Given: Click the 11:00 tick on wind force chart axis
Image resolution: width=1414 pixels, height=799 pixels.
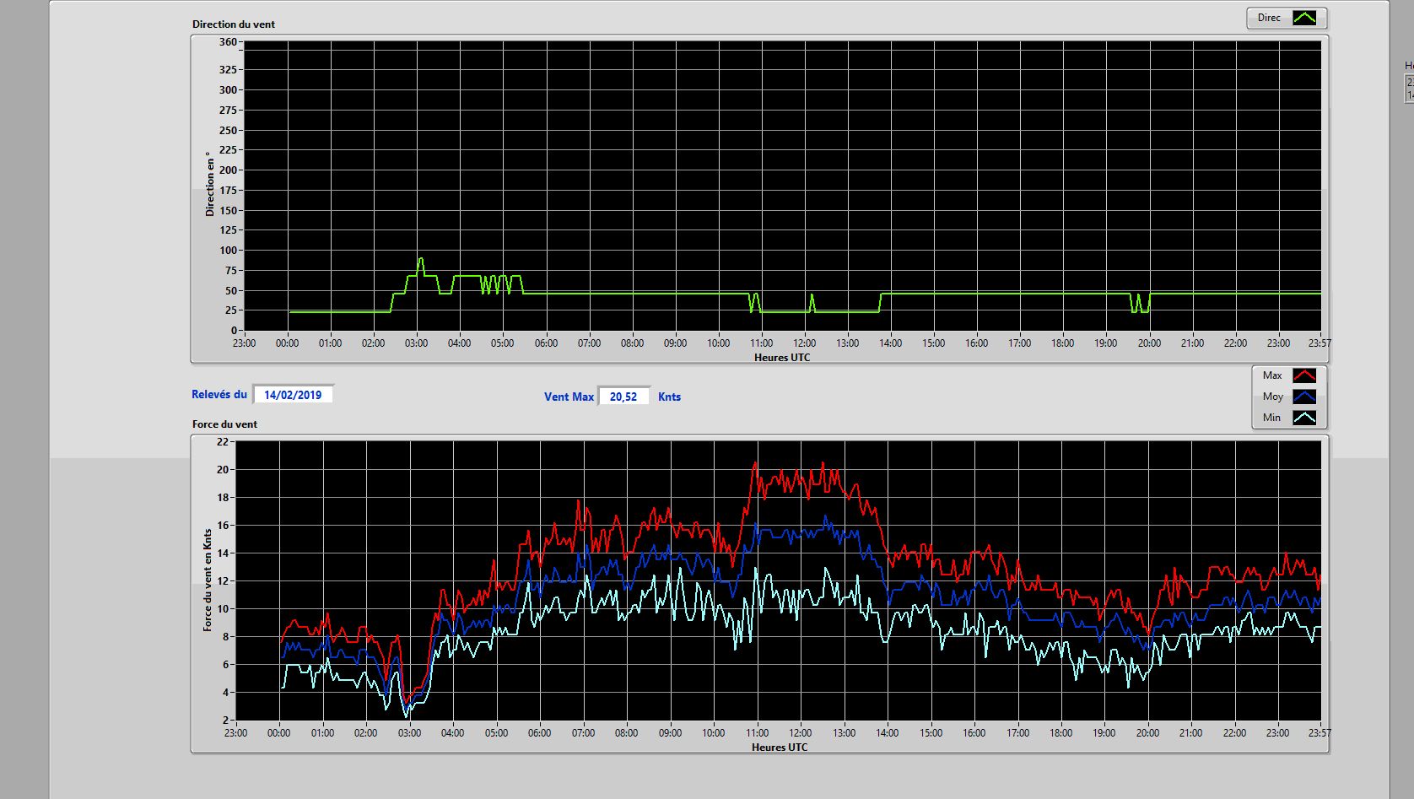Looking at the screenshot, I should [x=757, y=732].
